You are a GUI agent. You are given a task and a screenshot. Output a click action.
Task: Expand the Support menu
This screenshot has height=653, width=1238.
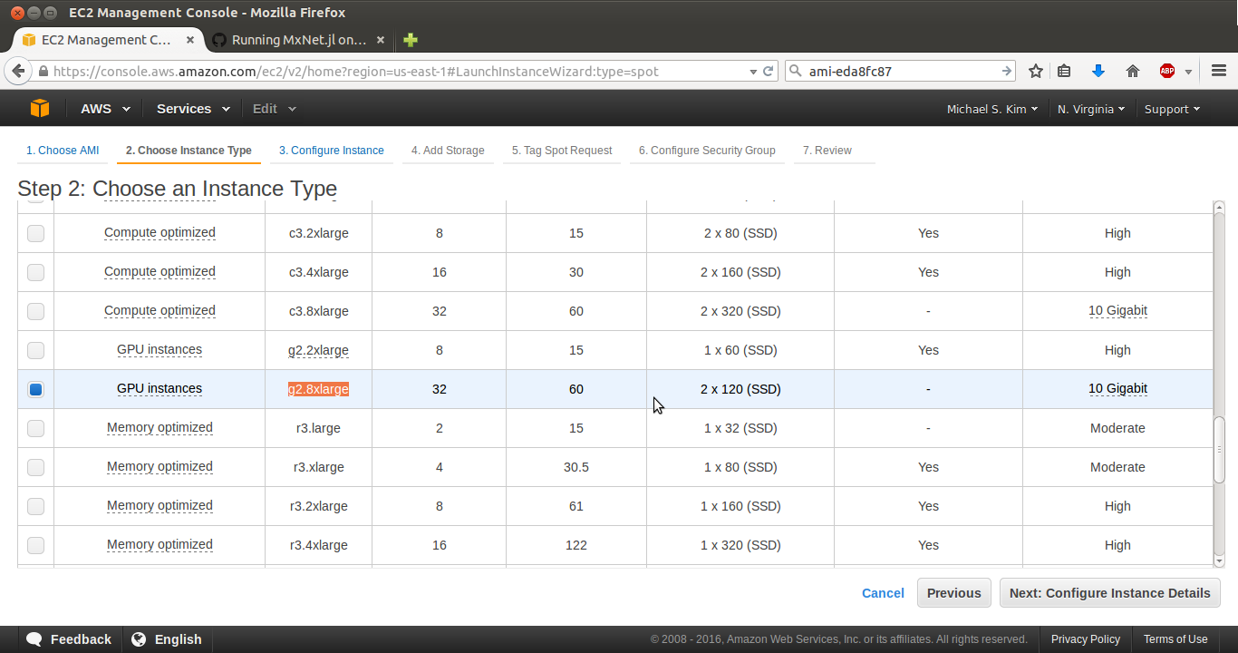coord(1172,109)
